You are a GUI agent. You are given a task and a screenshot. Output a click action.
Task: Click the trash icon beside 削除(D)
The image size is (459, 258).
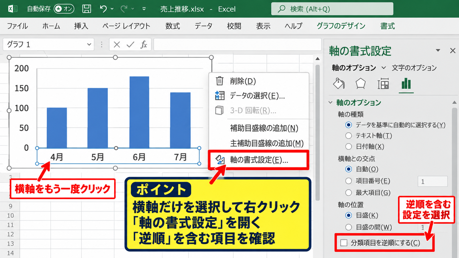coord(219,81)
